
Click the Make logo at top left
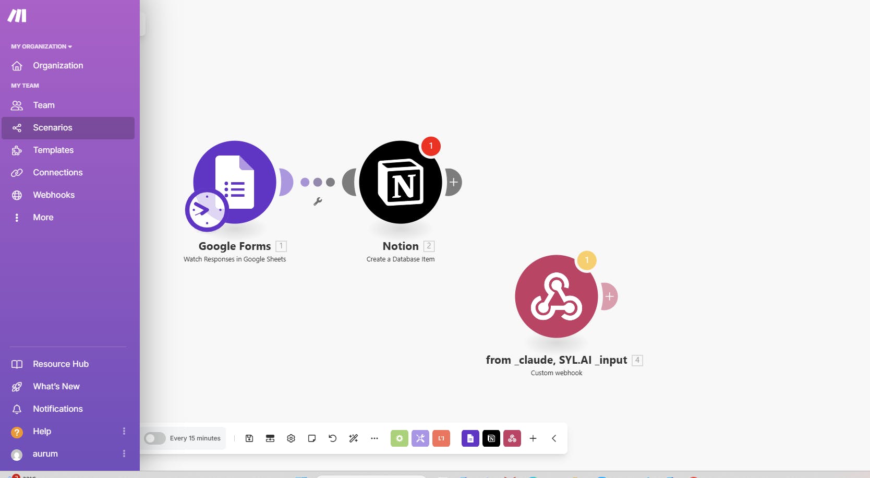(x=17, y=16)
